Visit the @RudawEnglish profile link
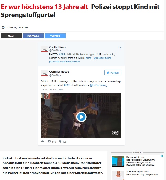166x180 pixels. point(102,58)
